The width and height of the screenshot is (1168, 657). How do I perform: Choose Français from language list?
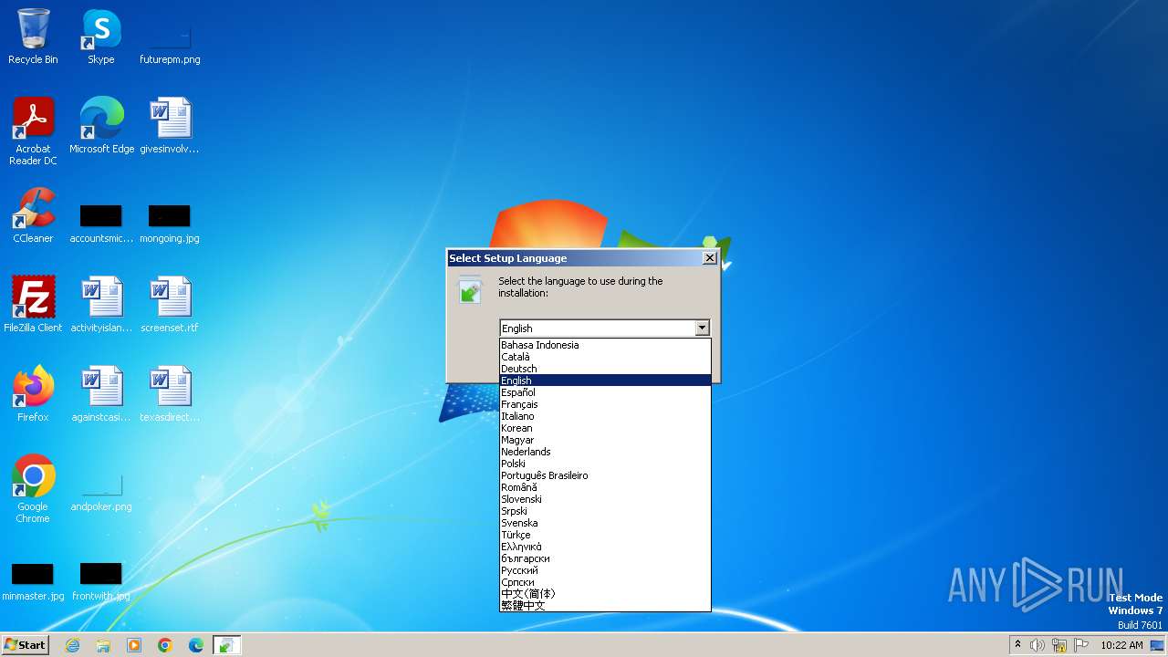pos(605,404)
